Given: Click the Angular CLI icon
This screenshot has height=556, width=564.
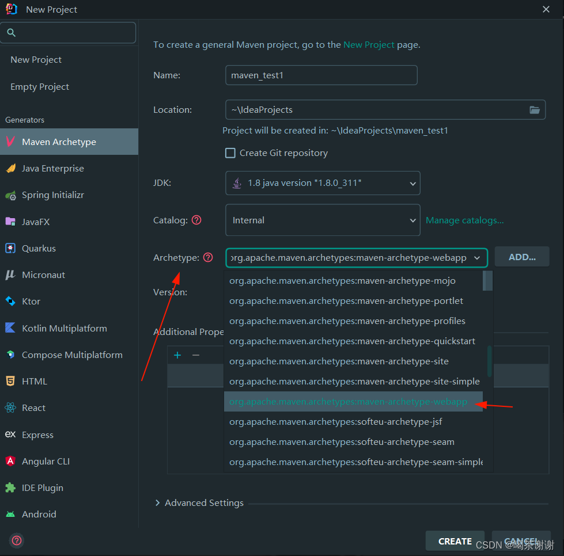Looking at the screenshot, I should 10,461.
